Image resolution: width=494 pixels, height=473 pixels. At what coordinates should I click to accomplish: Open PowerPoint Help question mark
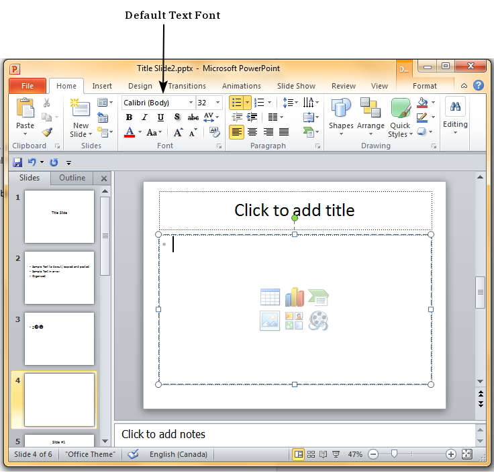click(x=479, y=85)
